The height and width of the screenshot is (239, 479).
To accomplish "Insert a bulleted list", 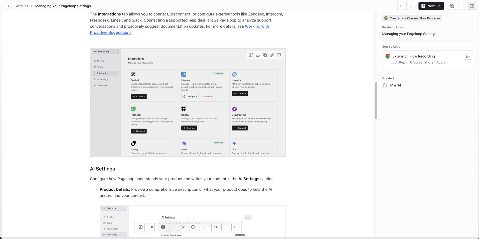I will [225, 227].
